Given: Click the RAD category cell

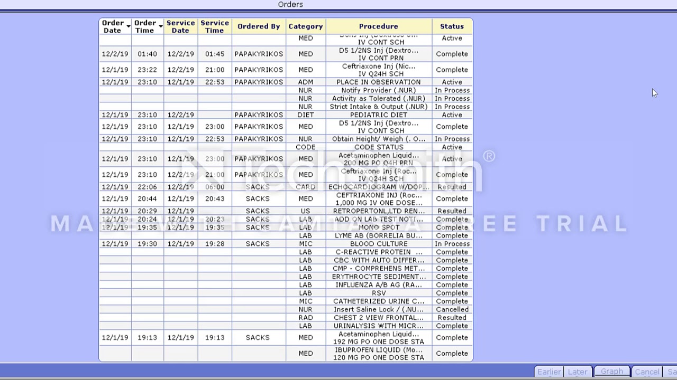Looking at the screenshot, I should 306,318.
